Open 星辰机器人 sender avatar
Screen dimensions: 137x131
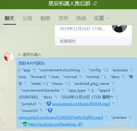[9, 57]
